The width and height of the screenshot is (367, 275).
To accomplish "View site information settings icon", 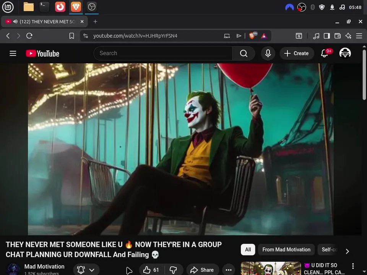I will click(86, 36).
